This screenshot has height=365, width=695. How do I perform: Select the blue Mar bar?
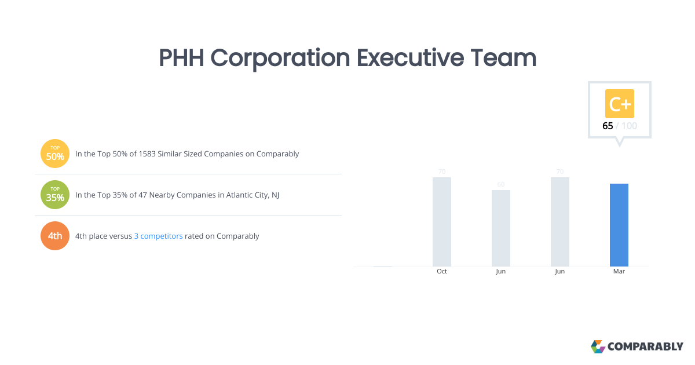[619, 225]
